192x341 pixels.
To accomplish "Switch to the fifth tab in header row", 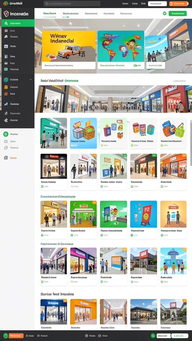I will [x=126, y=13].
